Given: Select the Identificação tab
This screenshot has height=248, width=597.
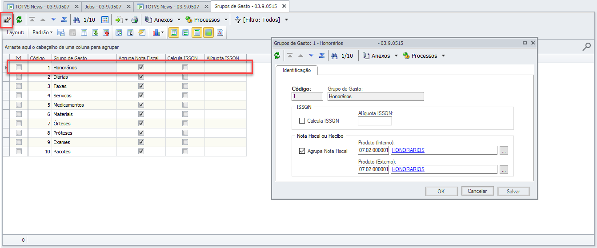Looking at the screenshot, I should click(x=296, y=70).
